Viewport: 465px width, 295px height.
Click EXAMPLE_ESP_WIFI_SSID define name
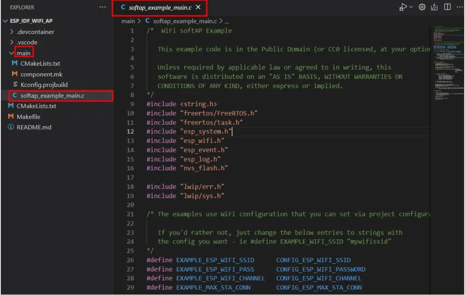[x=215, y=260]
